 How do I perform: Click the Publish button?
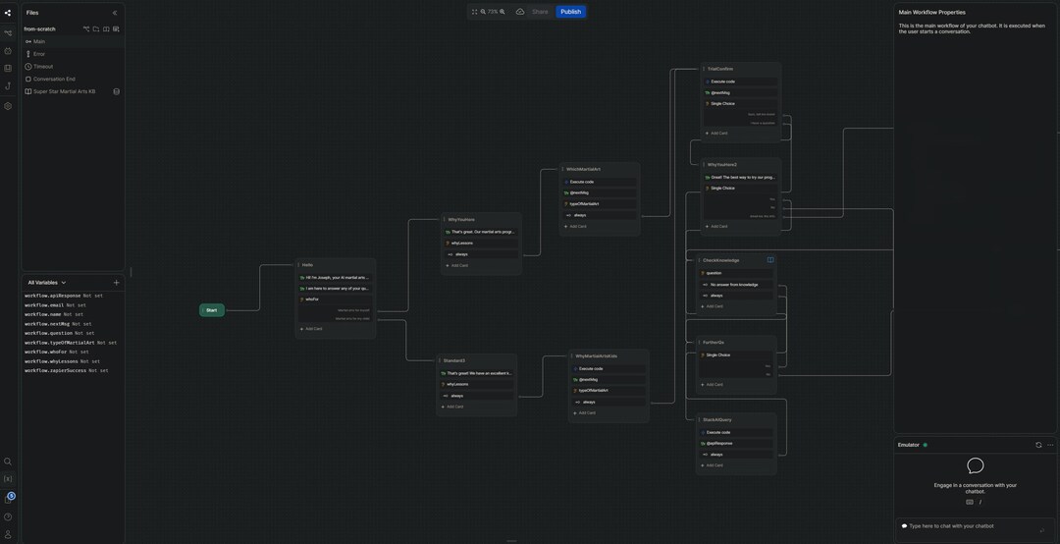[570, 12]
